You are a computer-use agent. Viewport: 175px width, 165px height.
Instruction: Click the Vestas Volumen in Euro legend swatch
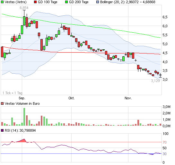click(x=2, y=103)
